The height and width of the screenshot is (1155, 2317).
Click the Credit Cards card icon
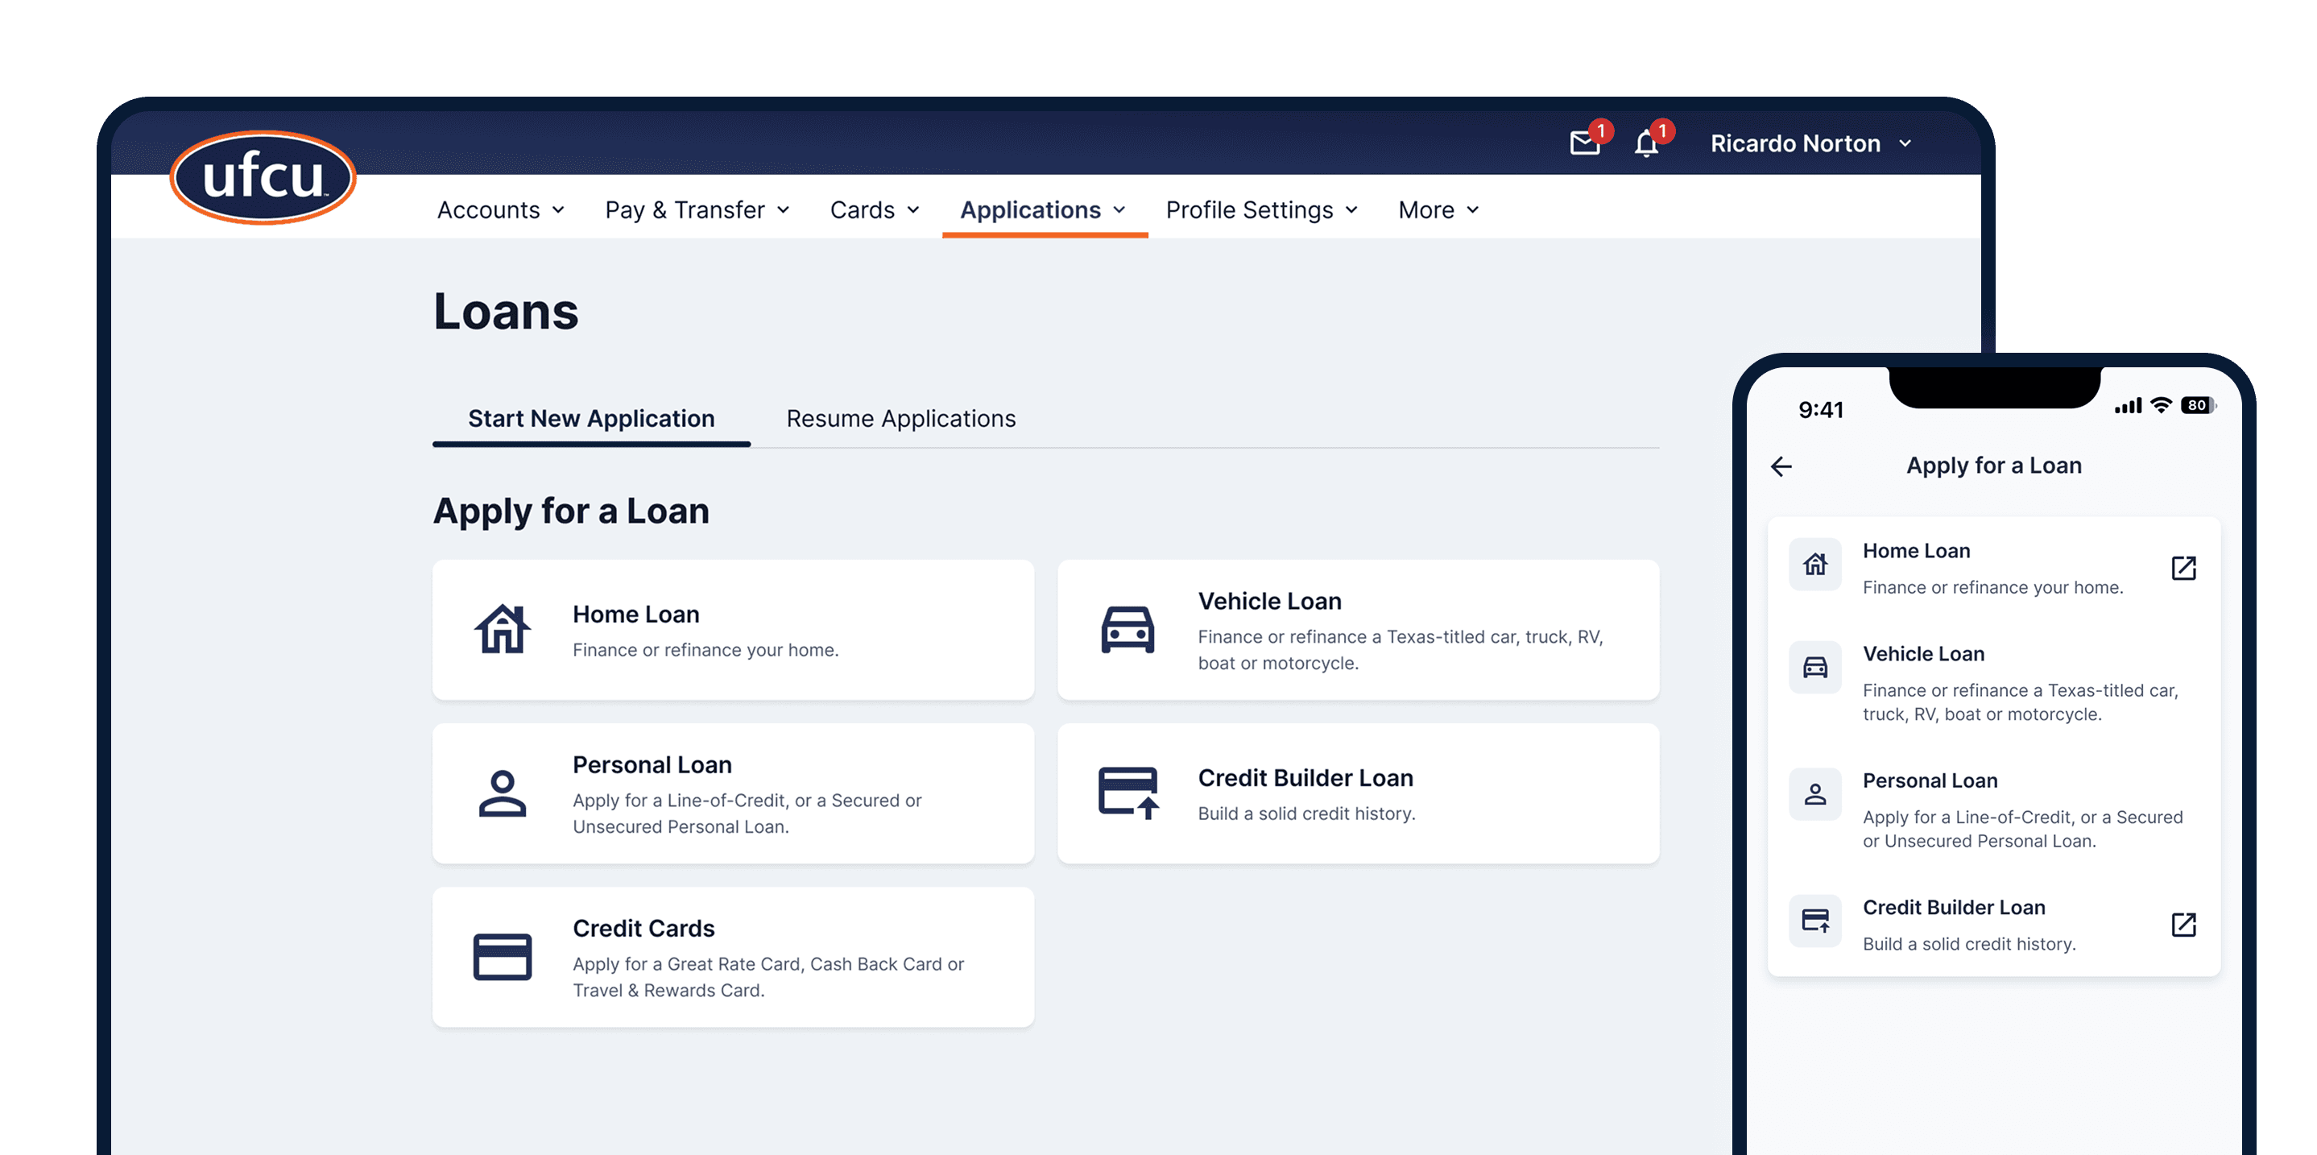pos(502,957)
